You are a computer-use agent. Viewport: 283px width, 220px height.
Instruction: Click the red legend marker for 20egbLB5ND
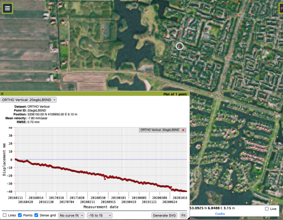pos(184,130)
